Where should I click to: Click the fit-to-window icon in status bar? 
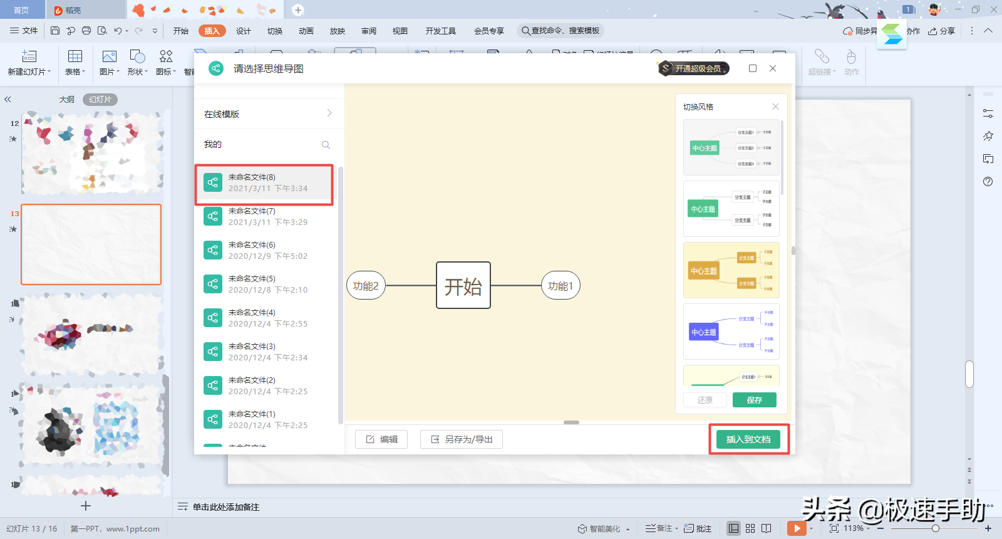[x=834, y=528]
